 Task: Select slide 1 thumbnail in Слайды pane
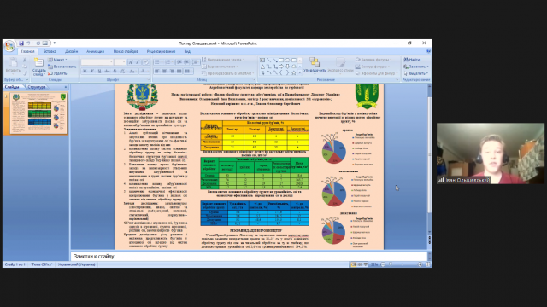(x=38, y=113)
